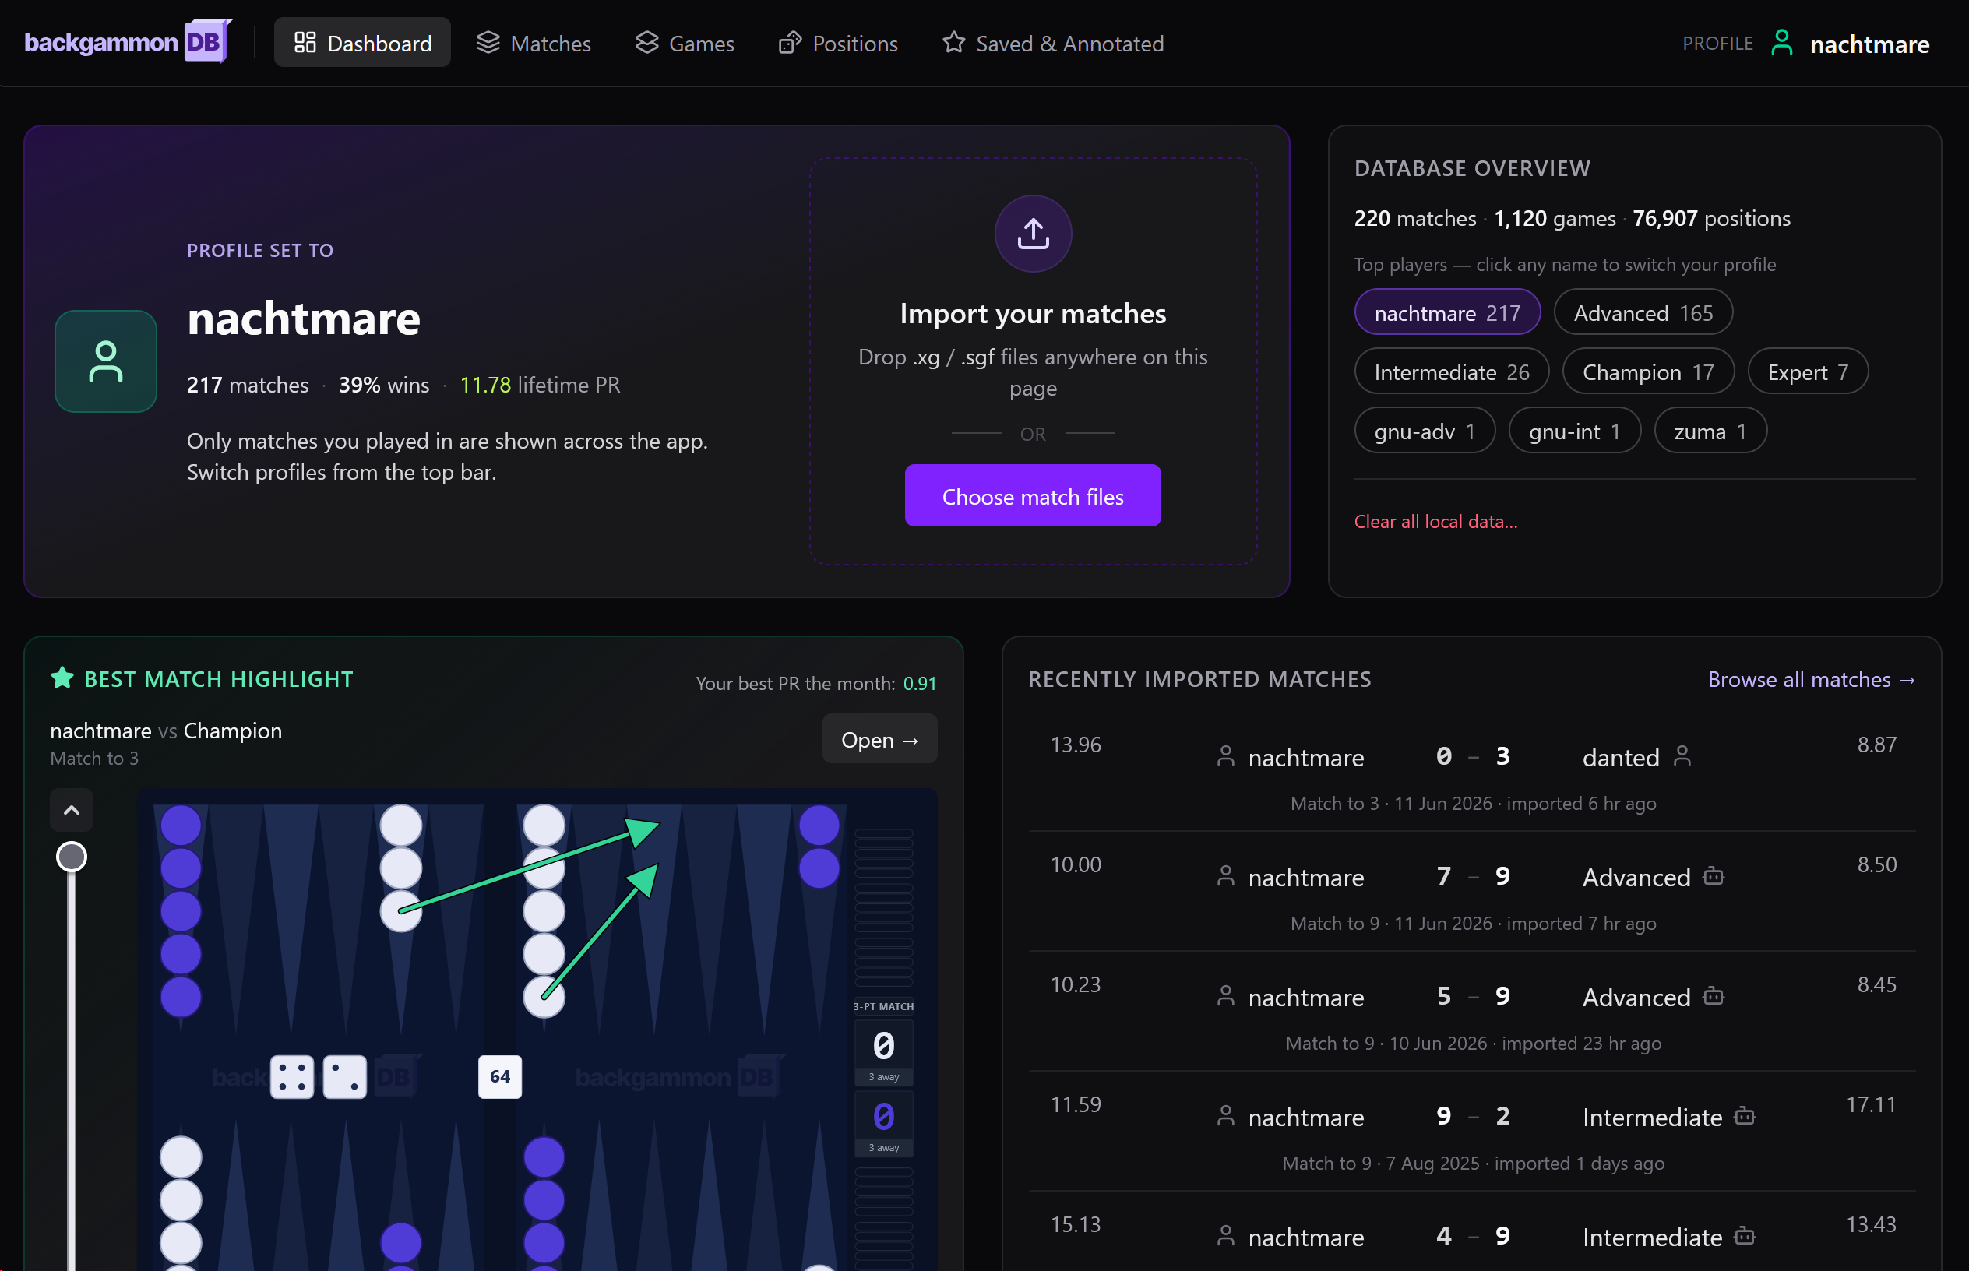Collapse the board move list chevron
This screenshot has width=1969, height=1271.
pos(72,810)
